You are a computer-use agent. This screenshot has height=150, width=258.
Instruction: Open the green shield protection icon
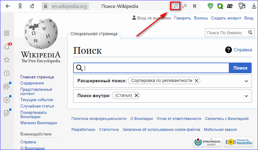coord(210,6)
